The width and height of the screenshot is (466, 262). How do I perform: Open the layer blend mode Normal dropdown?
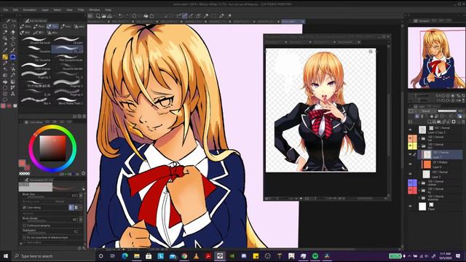click(427, 111)
